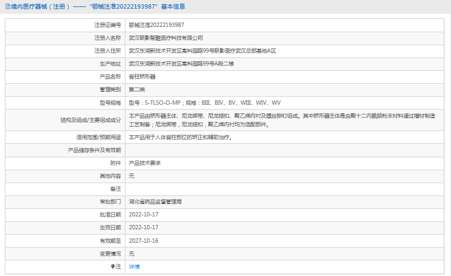This screenshot has height=276, width=451.
Task: Select the page title 境内医疗器械（注册）基本信息
Action: pos(98,6)
